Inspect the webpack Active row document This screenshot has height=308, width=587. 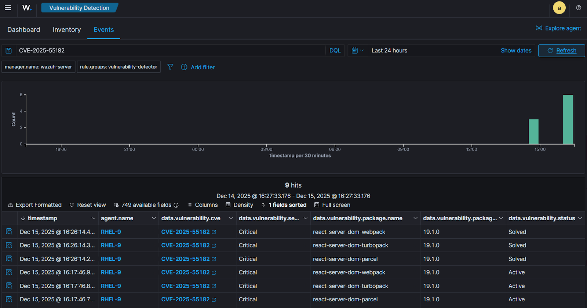tap(9, 272)
